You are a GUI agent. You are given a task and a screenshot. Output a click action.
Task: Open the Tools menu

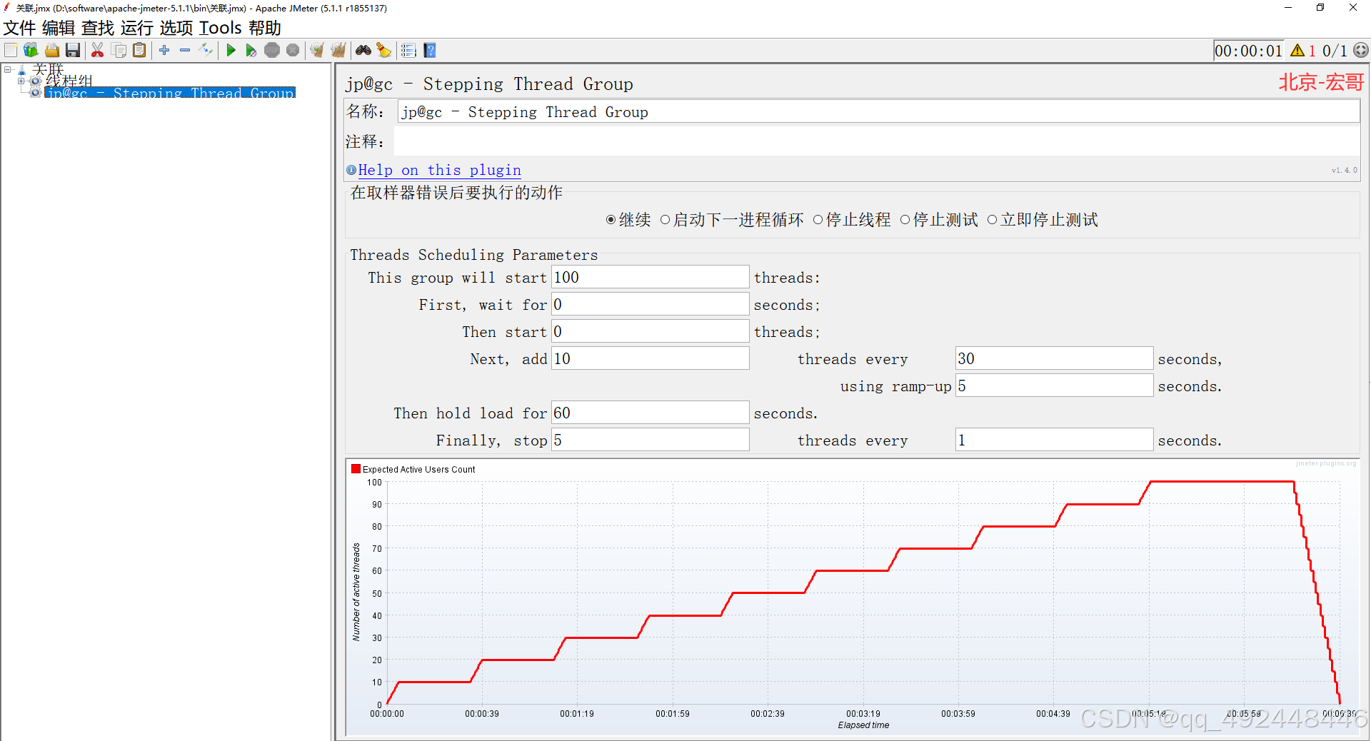(x=221, y=28)
